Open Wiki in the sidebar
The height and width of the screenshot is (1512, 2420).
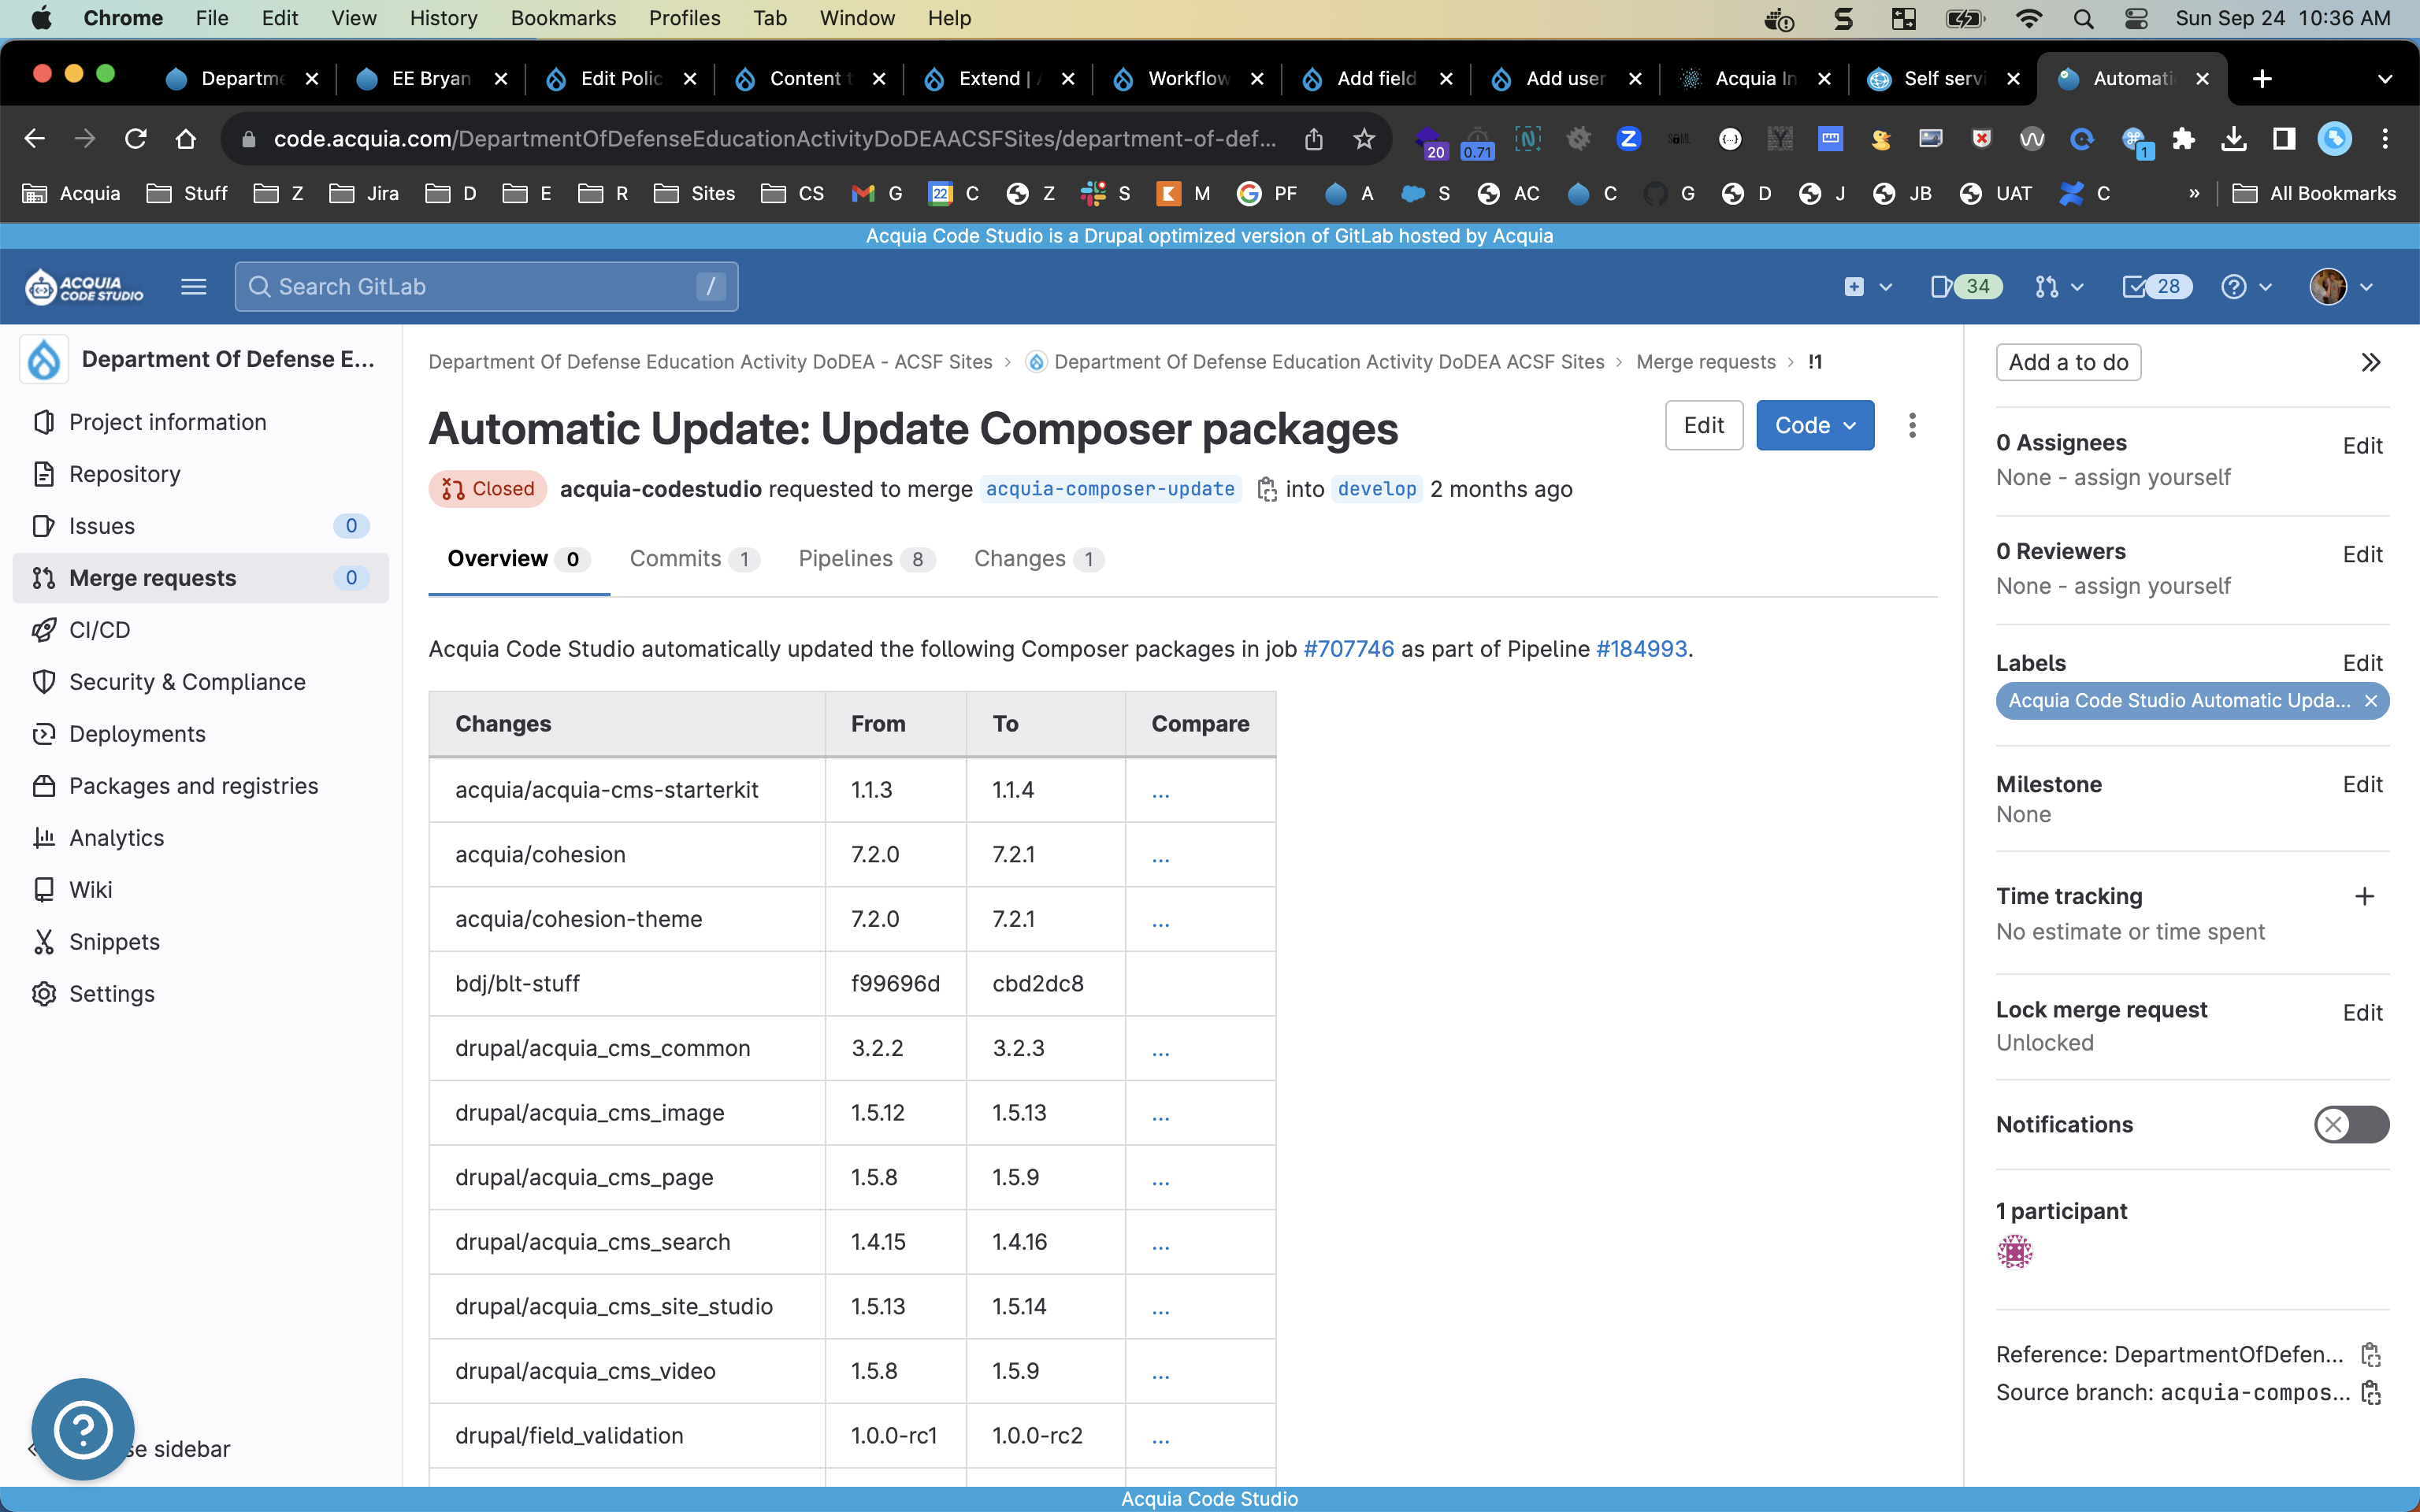click(200, 890)
